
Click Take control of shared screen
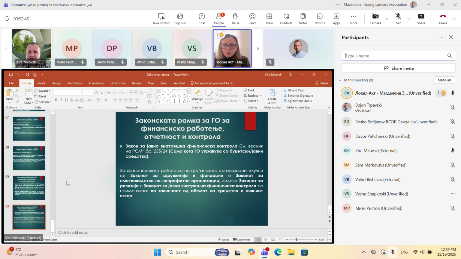(x=161, y=19)
